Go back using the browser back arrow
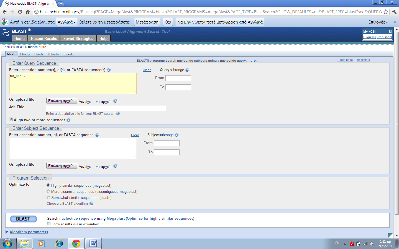The height and width of the screenshot is (249, 399). point(4,12)
